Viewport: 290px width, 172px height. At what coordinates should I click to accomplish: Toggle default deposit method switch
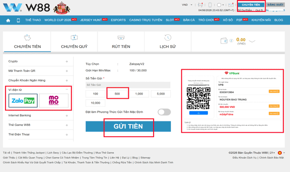click(x=164, y=112)
